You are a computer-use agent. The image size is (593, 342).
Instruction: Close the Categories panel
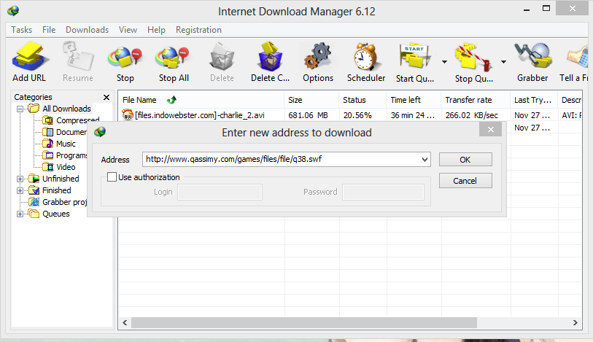point(106,97)
